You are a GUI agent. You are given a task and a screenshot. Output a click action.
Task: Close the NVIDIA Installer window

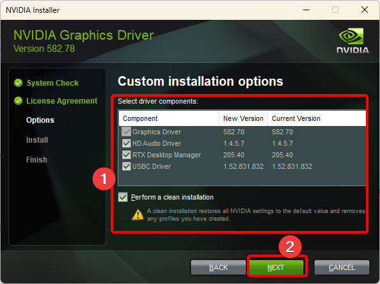coord(365,10)
